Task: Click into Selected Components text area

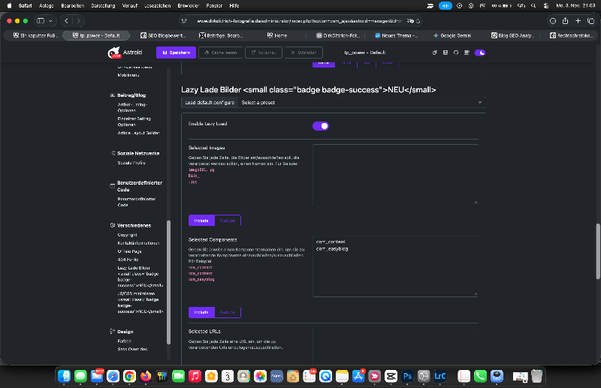Action: 395,266
